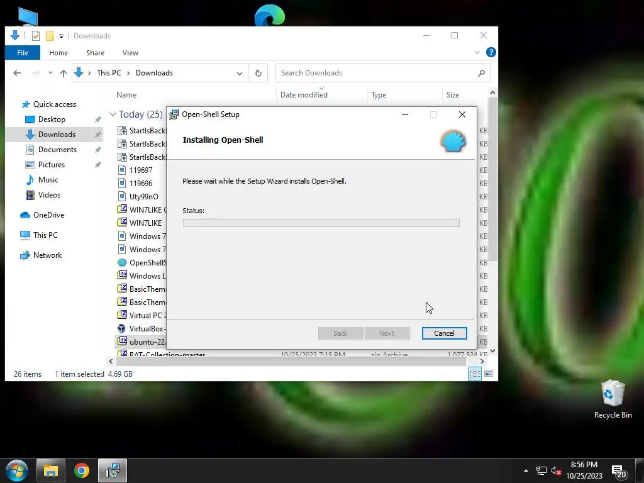Go back in Explorer navigation
644x483 pixels.
coord(17,73)
